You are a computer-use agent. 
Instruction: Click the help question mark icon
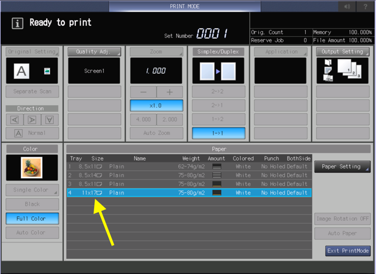coord(366,6)
